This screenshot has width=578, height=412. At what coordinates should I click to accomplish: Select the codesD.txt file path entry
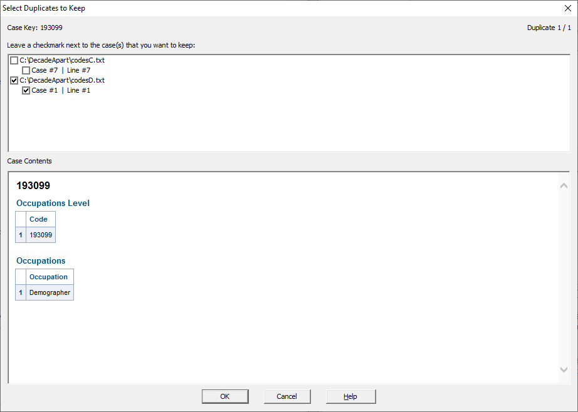[61, 80]
